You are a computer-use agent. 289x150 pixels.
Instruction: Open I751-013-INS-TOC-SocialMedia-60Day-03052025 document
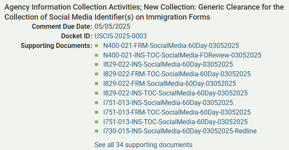pyautogui.click(x=175, y=122)
